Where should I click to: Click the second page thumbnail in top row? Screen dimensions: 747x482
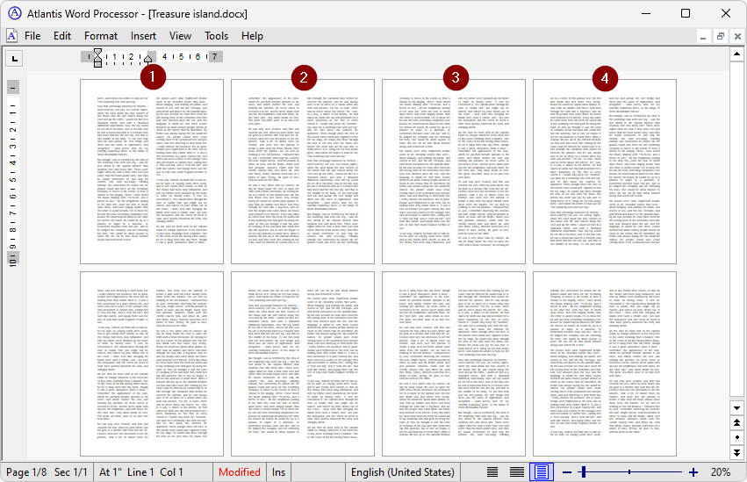303,171
